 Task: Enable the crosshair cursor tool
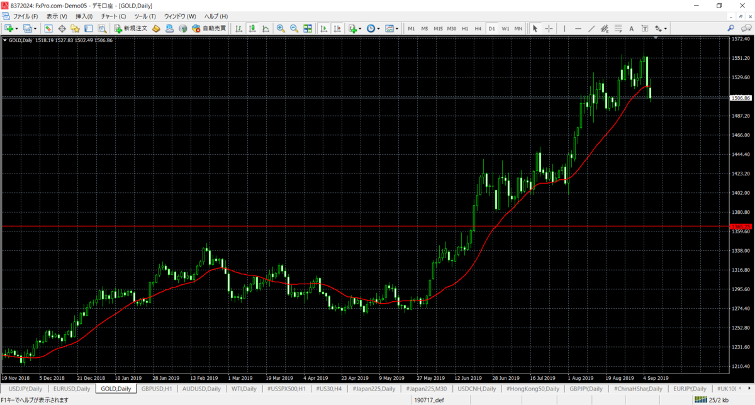click(549, 28)
